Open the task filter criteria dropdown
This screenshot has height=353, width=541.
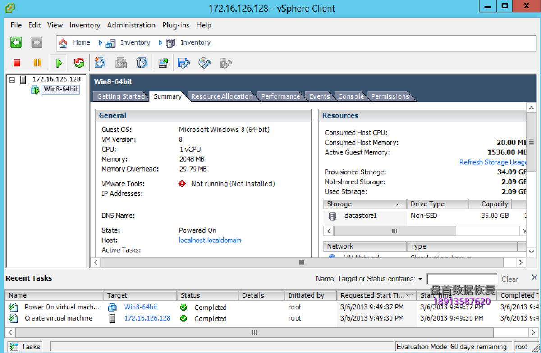coord(420,279)
